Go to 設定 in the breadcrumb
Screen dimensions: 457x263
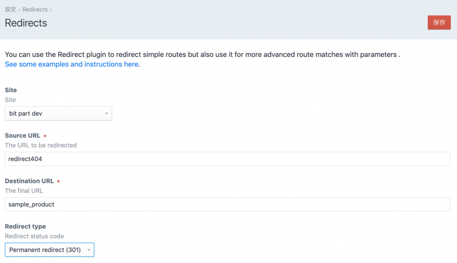[x=10, y=10]
